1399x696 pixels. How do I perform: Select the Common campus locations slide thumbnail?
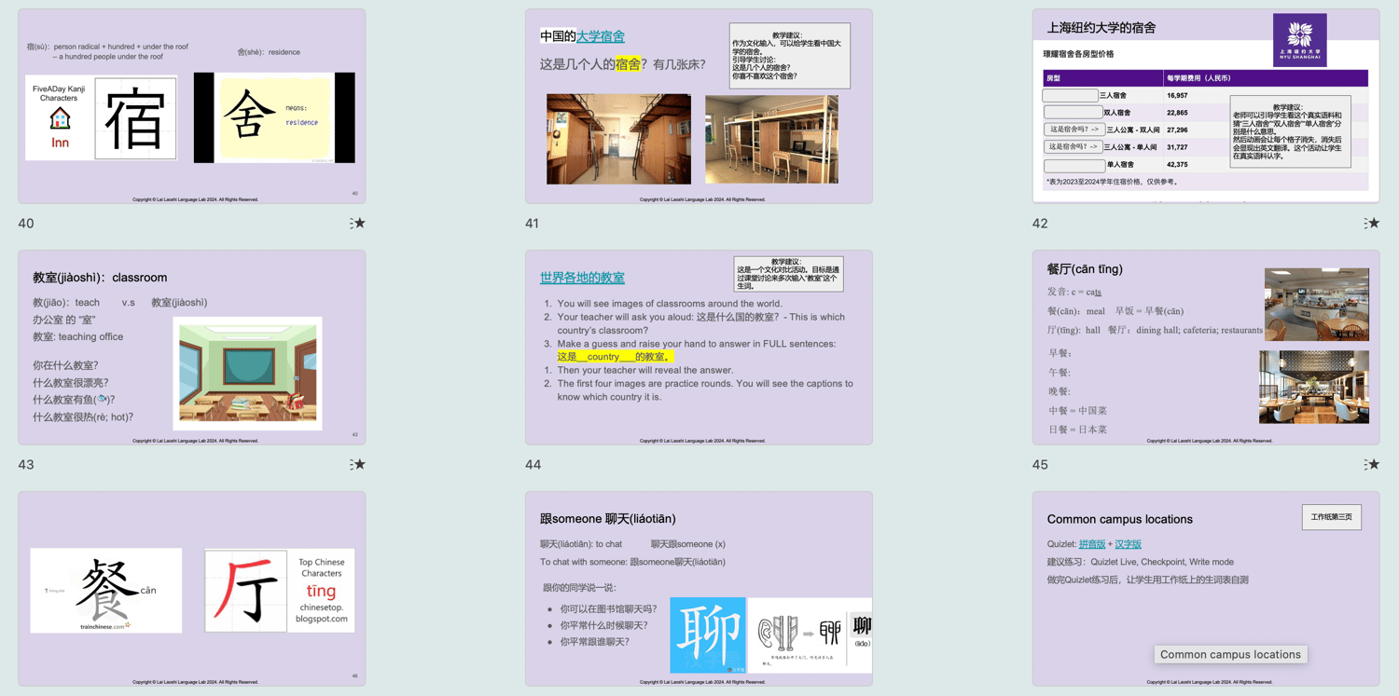pos(1206,589)
